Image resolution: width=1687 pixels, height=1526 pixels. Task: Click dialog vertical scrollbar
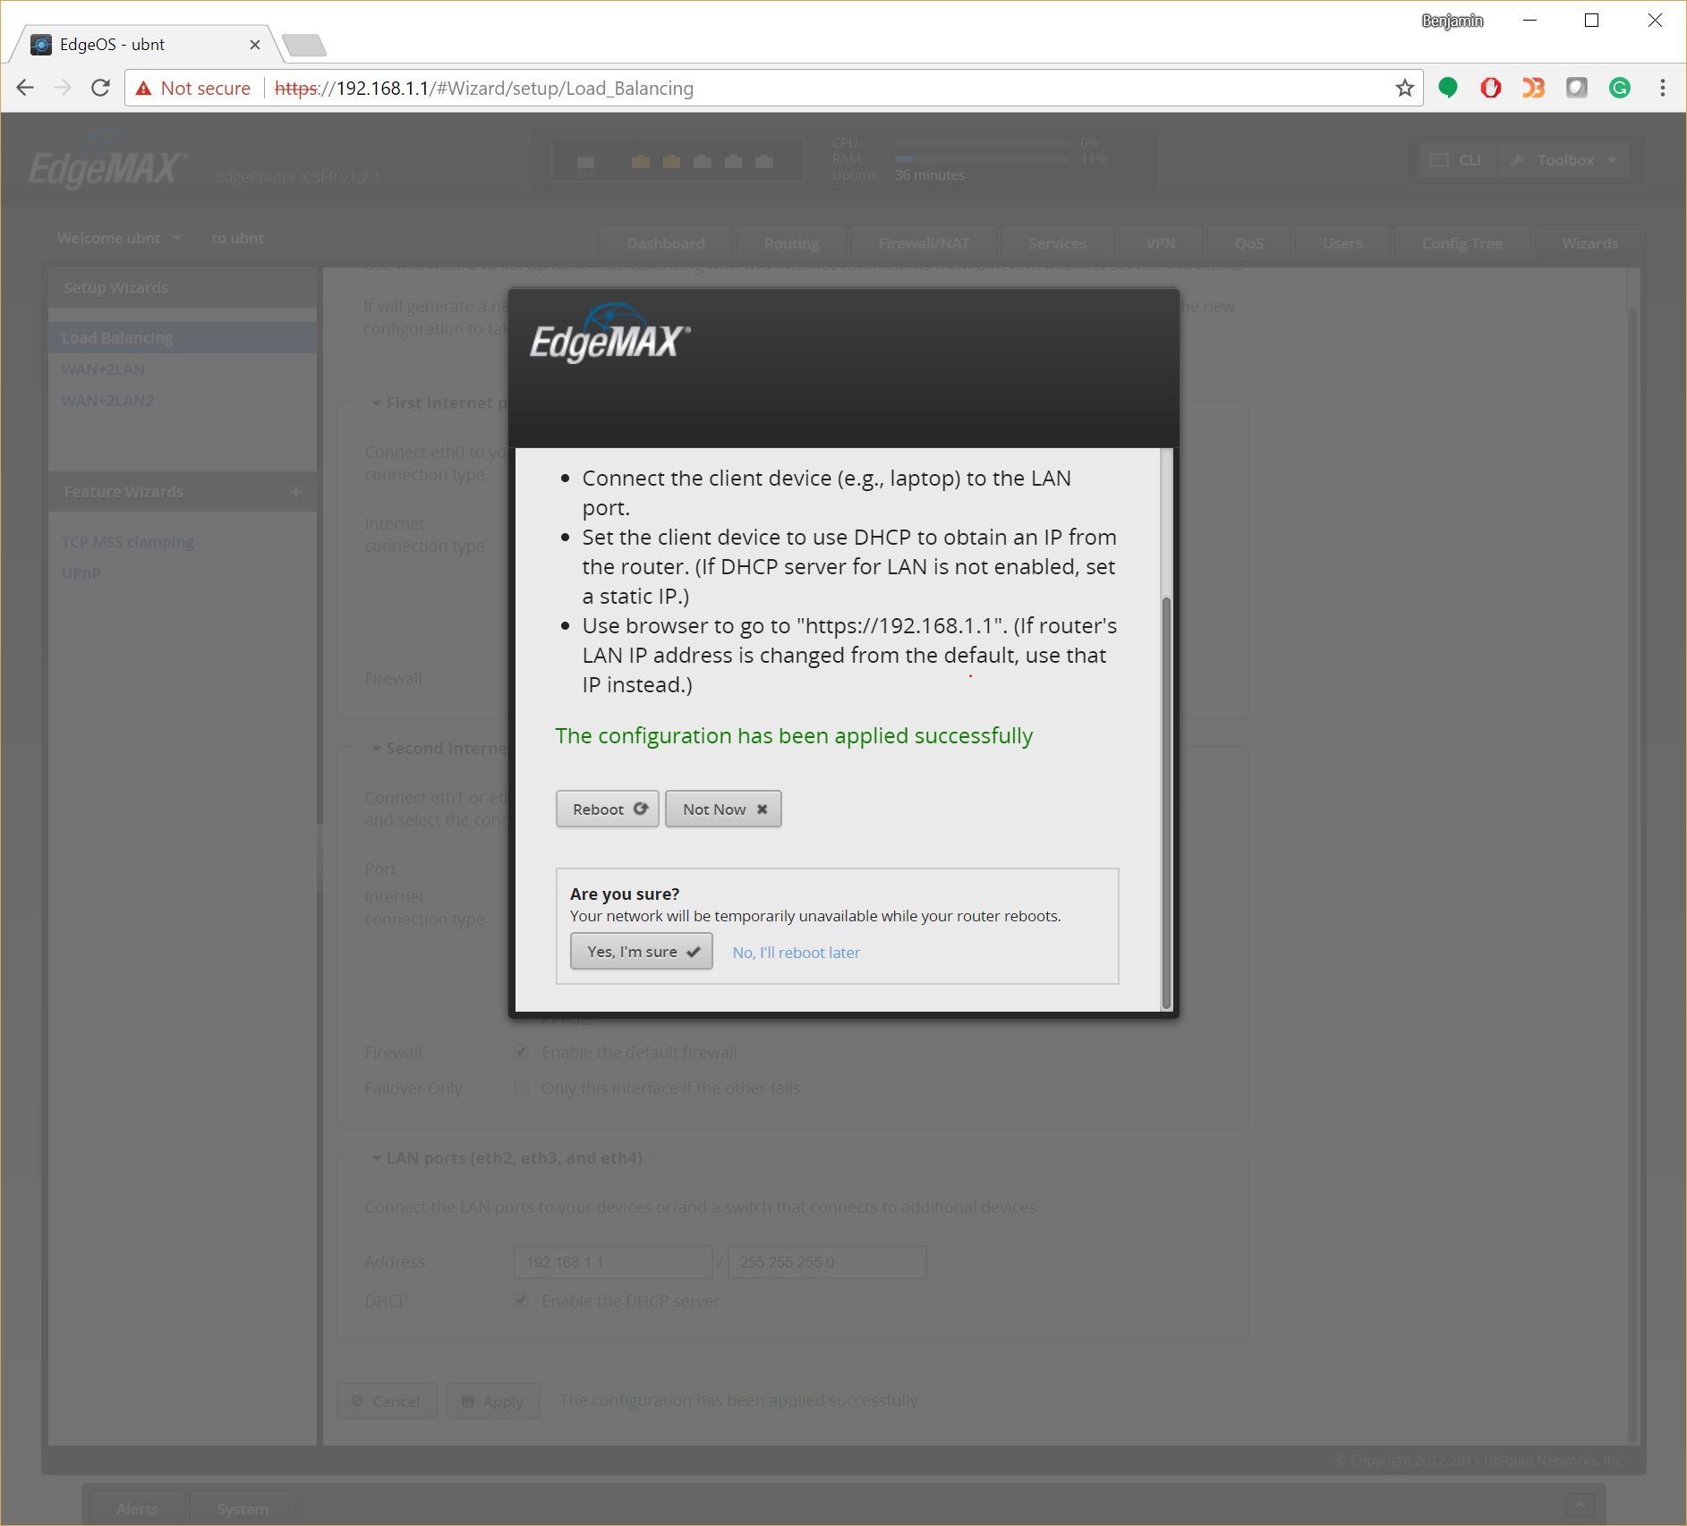1166,802
